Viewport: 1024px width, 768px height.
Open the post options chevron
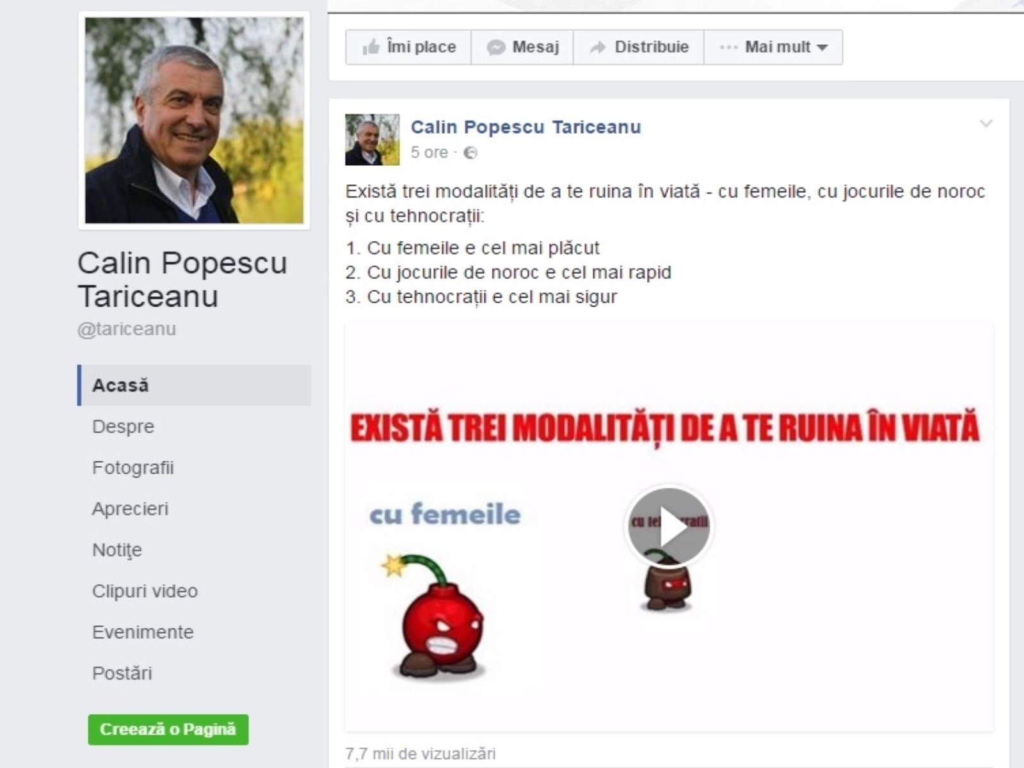point(986,123)
